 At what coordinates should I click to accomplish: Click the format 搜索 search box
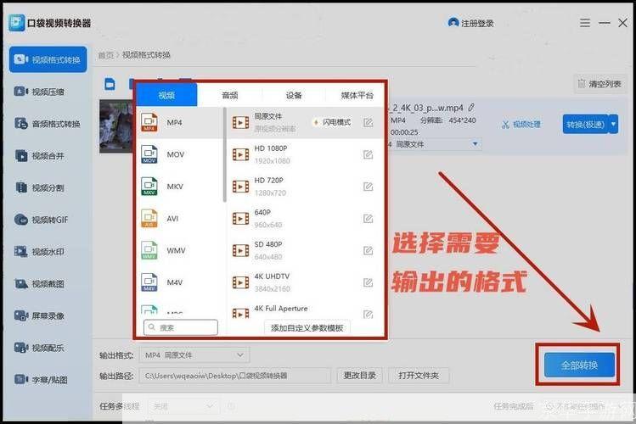tap(180, 327)
